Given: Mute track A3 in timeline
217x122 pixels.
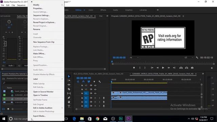Looking at the screenshot, I should pyautogui.click(x=95, y=106).
